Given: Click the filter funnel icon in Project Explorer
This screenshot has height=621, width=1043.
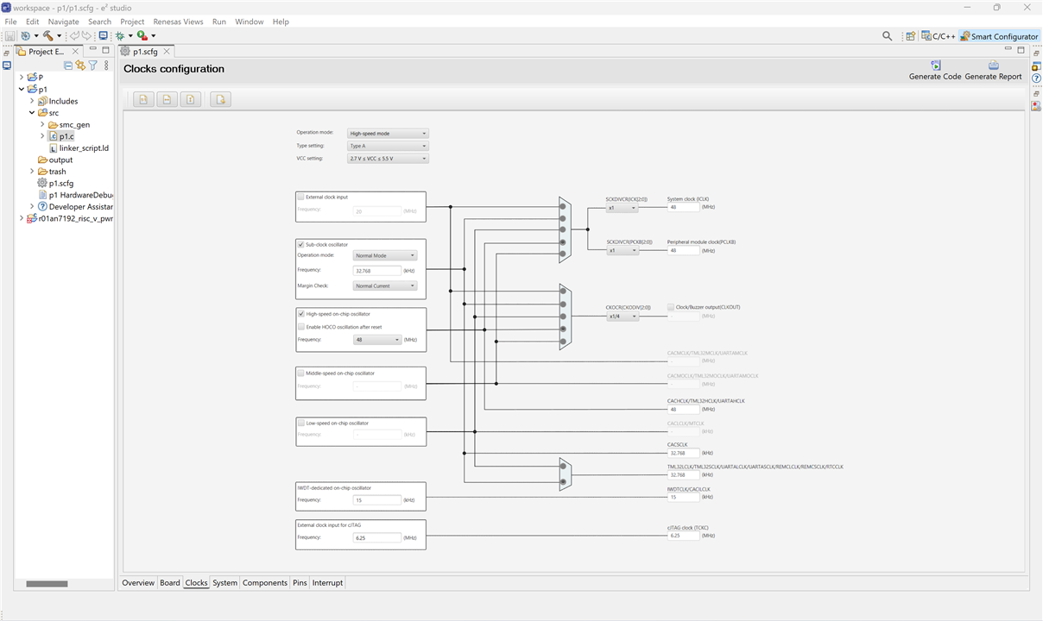Looking at the screenshot, I should click(92, 66).
